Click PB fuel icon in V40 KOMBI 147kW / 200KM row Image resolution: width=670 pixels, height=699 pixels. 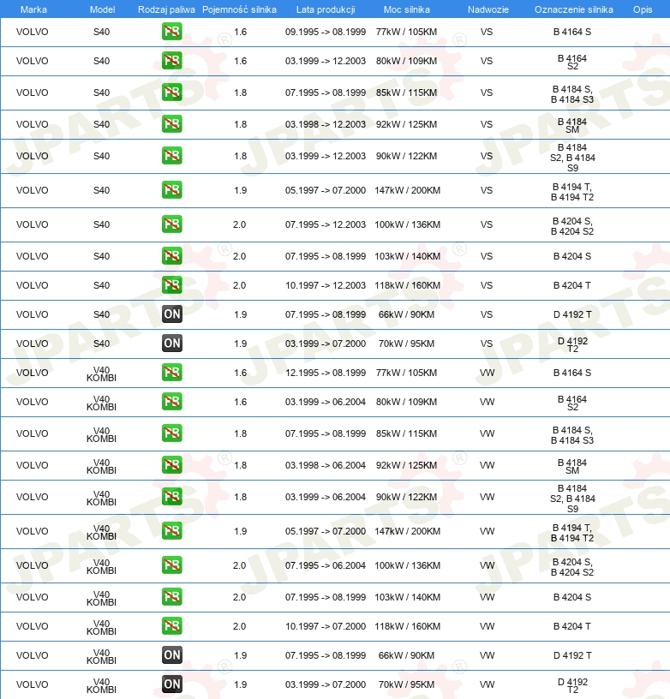pos(172,531)
